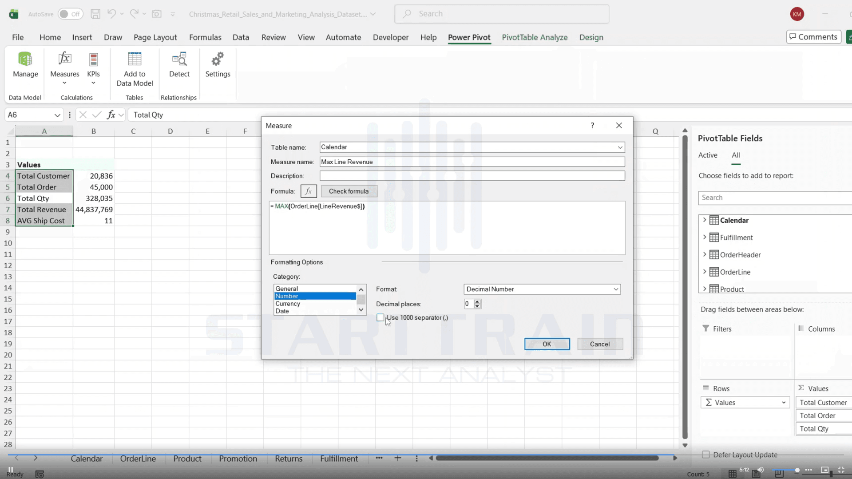Image resolution: width=852 pixels, height=479 pixels.
Task: Click the Measure name input field
Action: (472, 162)
